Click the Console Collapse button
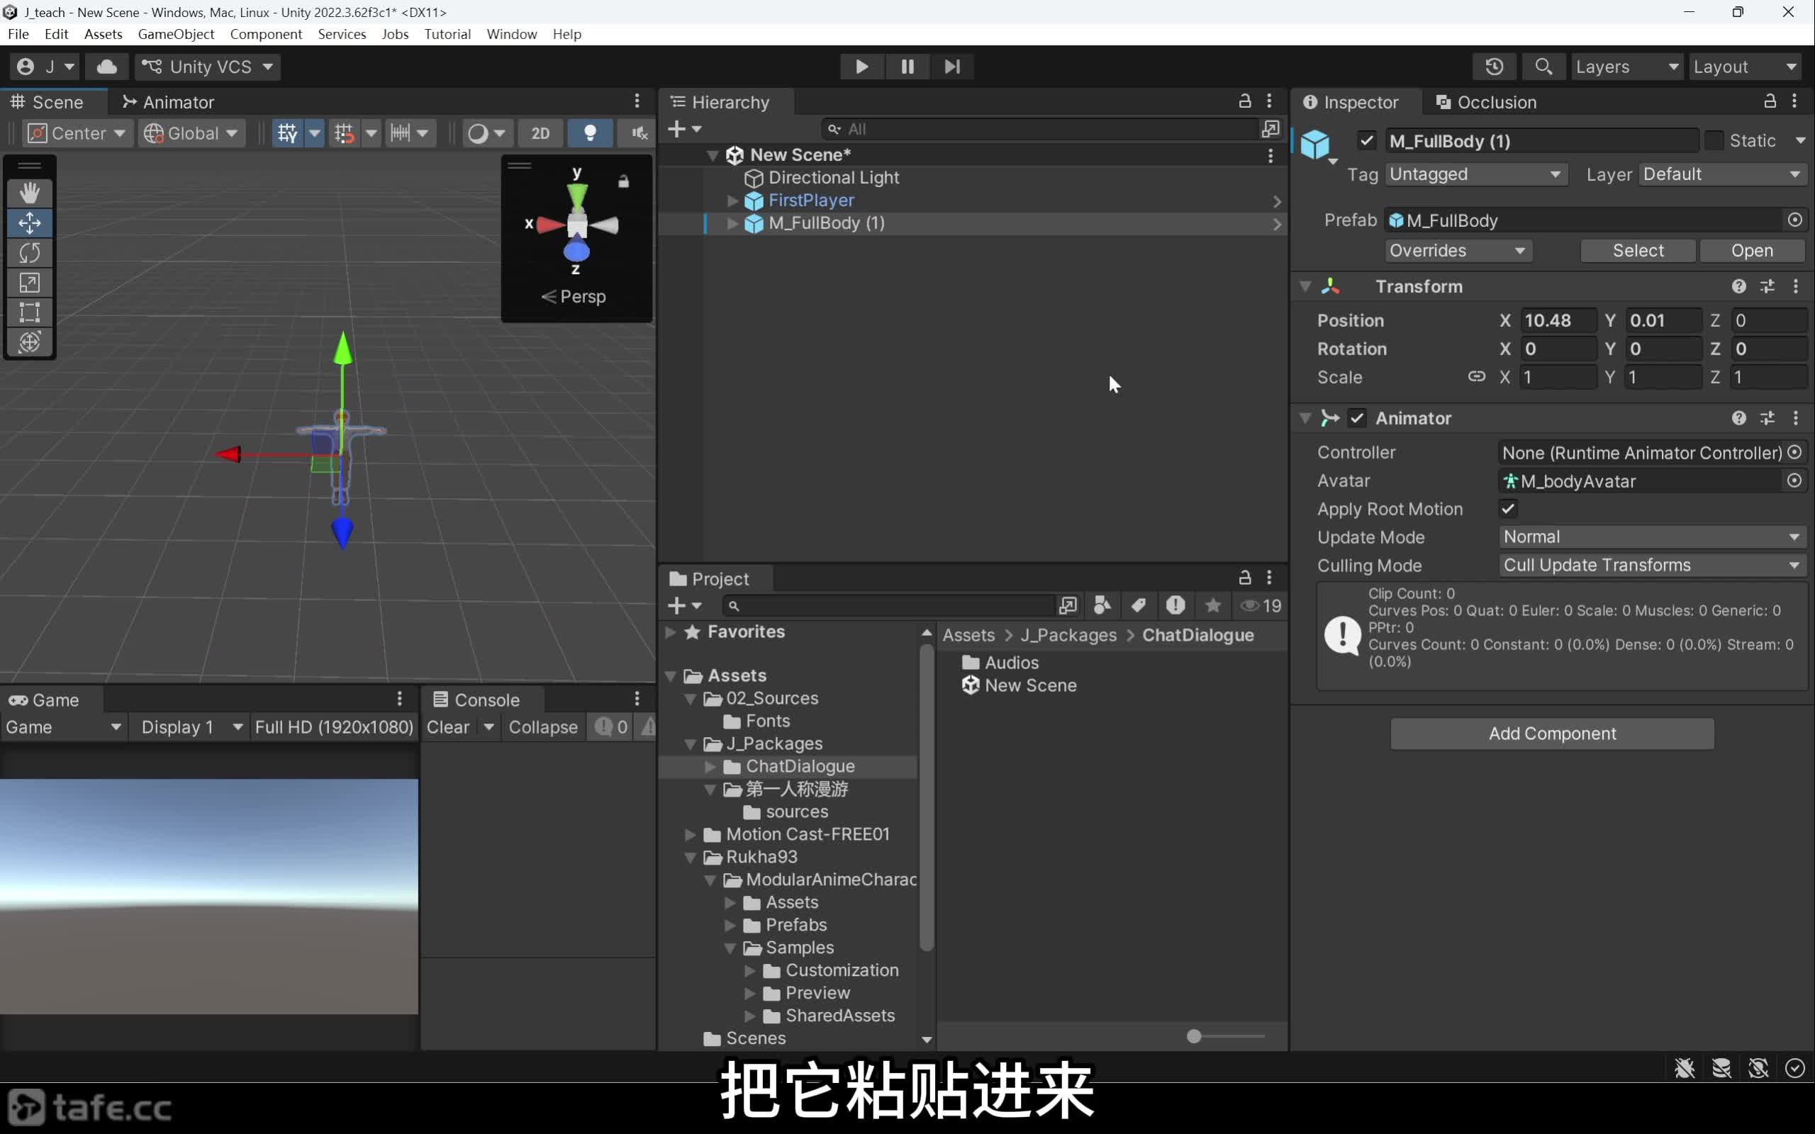Screen dimensions: 1815x1134 coord(543,726)
